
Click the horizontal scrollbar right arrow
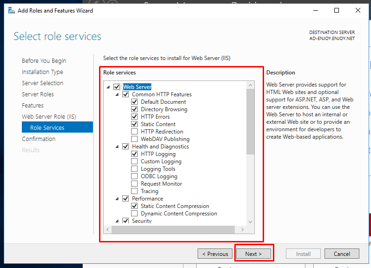[x=242, y=229]
